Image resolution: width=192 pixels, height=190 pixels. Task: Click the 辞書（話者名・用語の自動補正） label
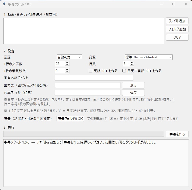pyautogui.click(x=28, y=119)
